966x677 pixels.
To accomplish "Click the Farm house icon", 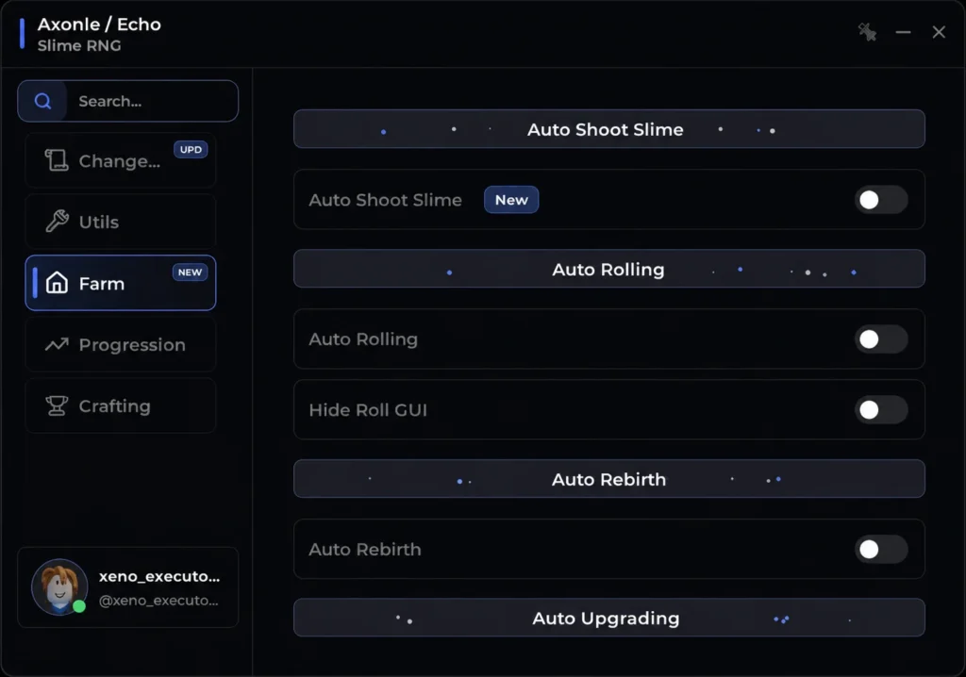I will pos(57,283).
